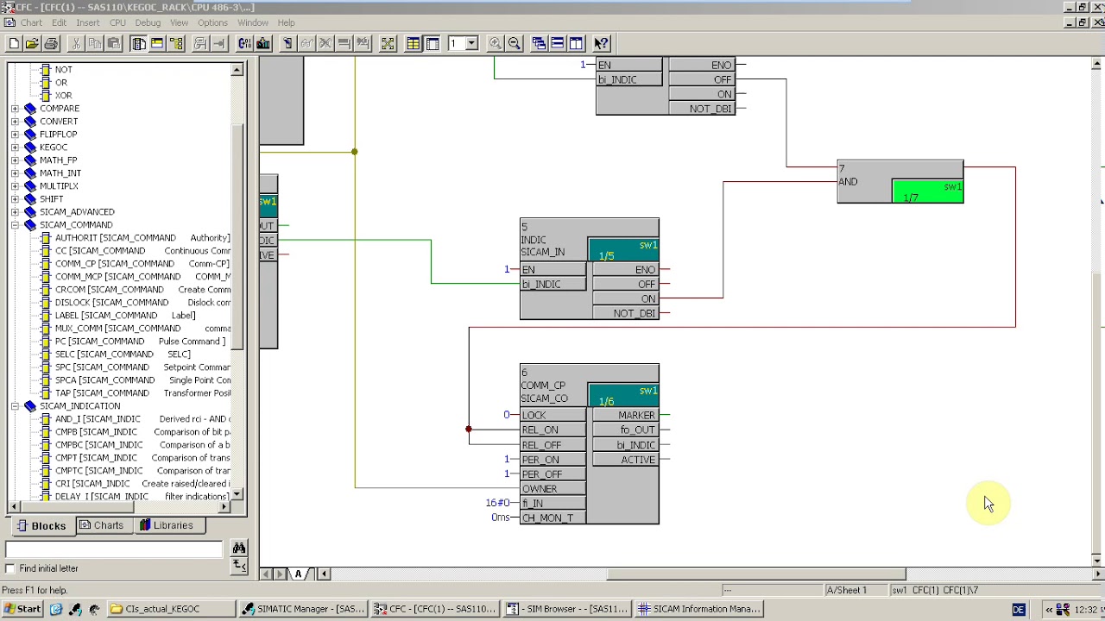Click the cascade windows icon
This screenshot has width=1105, height=621.
pos(539,43)
